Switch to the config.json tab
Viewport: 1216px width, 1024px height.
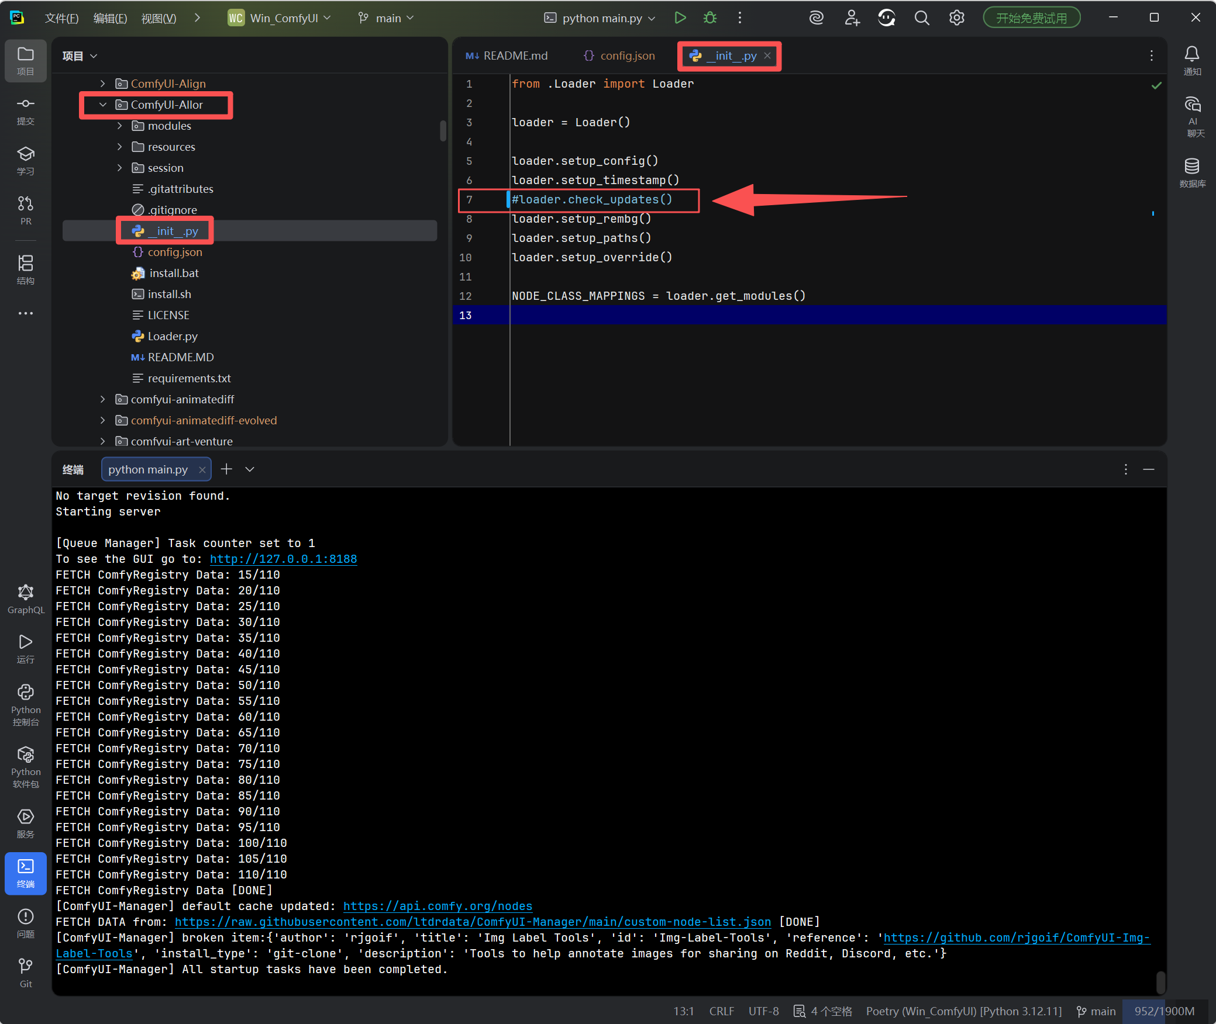tap(620, 56)
